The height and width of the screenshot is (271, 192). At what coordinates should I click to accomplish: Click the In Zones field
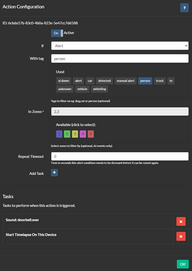(120, 112)
